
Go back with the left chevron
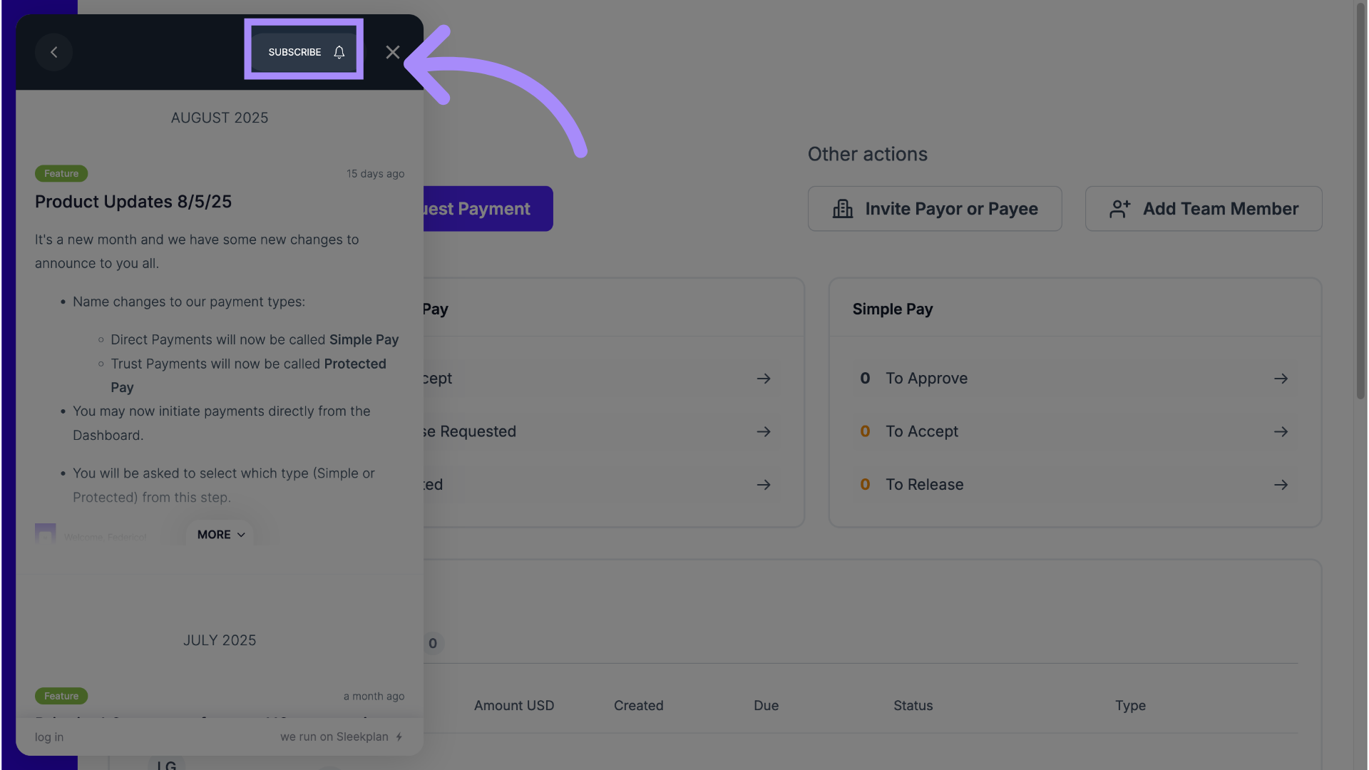click(53, 52)
